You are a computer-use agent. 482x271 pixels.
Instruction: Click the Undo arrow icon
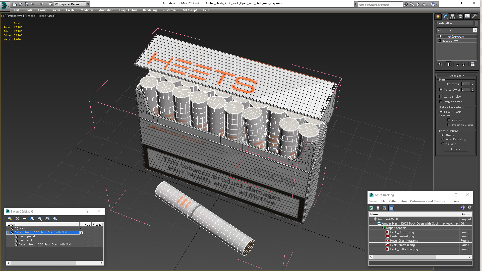pyautogui.click(x=32, y=4)
